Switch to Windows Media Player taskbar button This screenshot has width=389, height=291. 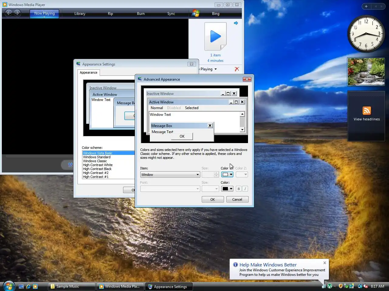point(120,286)
